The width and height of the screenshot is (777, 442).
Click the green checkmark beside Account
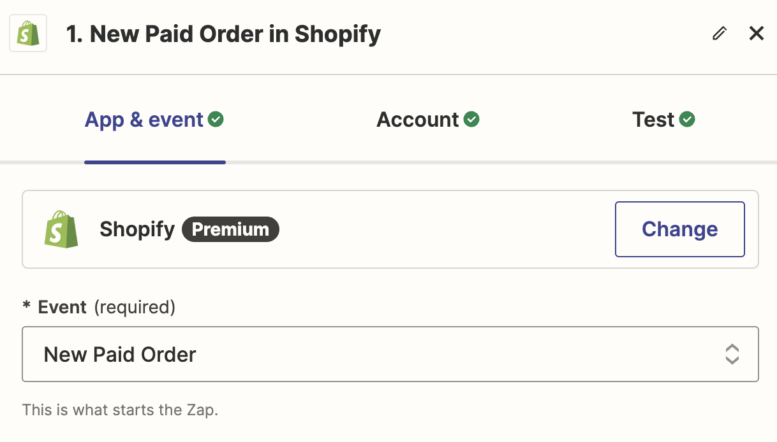point(471,119)
